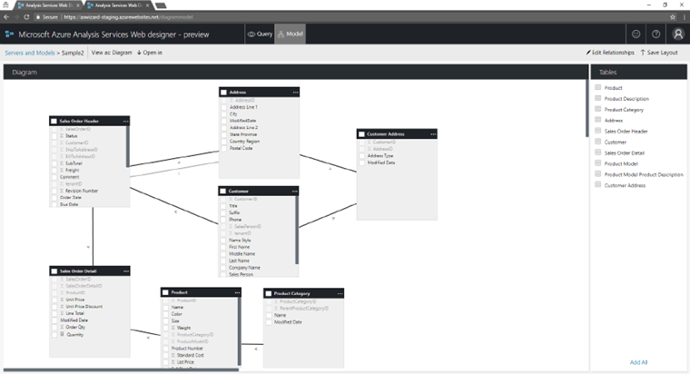
Task: Switch to the Query tab
Action: (260, 34)
